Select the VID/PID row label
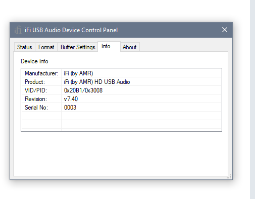 (x=36, y=90)
